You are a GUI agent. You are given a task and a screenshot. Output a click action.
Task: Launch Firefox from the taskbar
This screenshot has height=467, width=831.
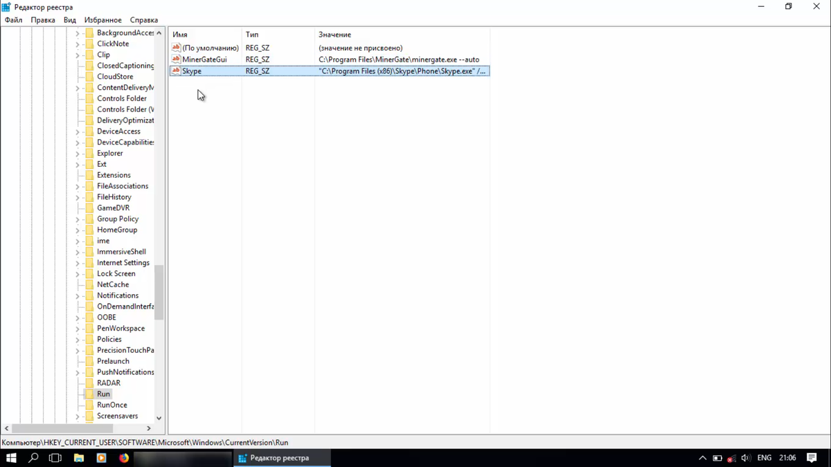pyautogui.click(x=124, y=458)
